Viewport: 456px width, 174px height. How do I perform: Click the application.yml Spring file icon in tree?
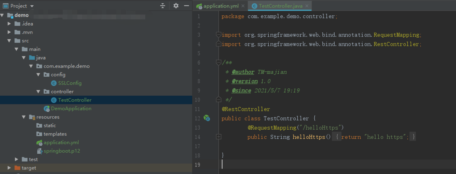point(39,143)
